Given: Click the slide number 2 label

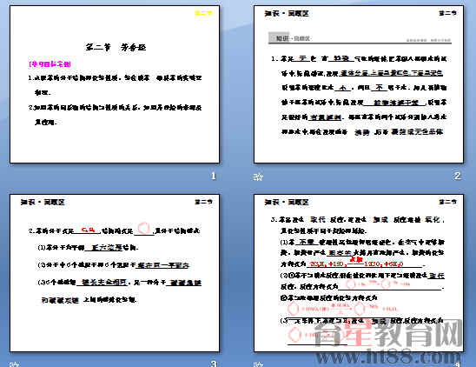Looking at the screenshot, I should (457, 176).
